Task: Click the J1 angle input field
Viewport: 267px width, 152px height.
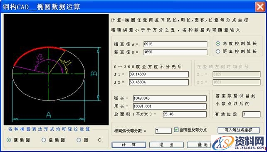Action: (x=159, y=74)
